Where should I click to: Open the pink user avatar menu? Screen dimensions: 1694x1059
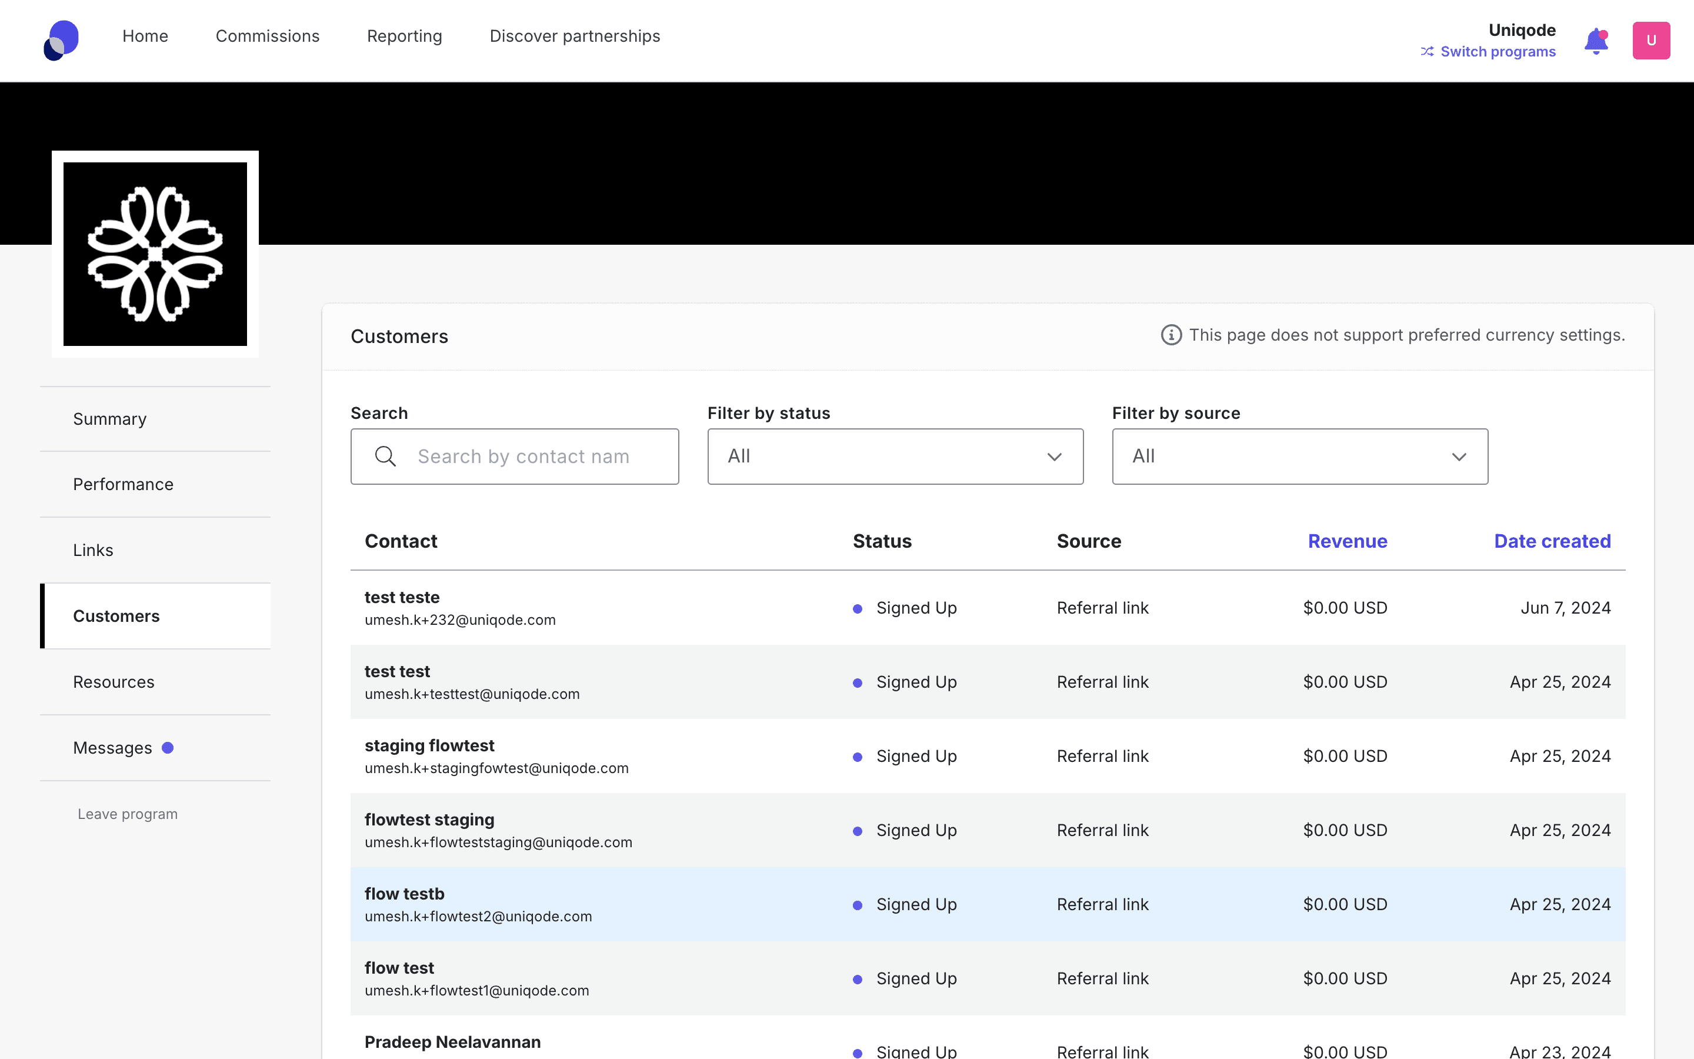click(1650, 41)
